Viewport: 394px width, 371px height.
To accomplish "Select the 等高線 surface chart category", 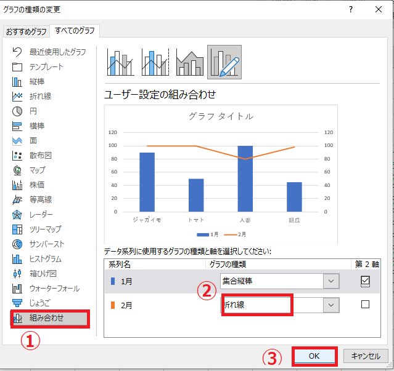I will pyautogui.click(x=32, y=200).
